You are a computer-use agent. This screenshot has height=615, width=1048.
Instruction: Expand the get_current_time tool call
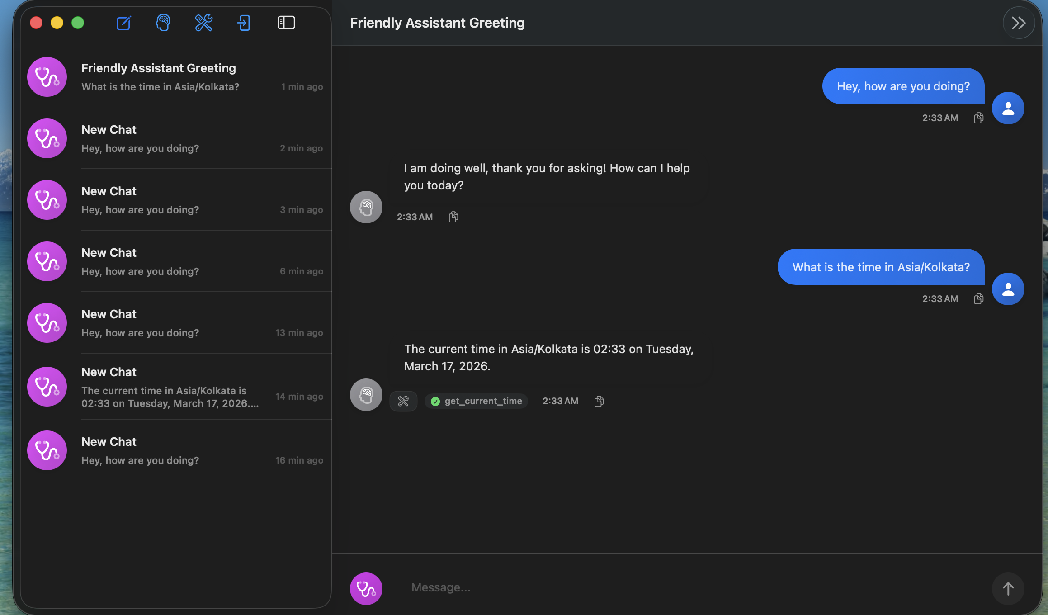(x=476, y=401)
